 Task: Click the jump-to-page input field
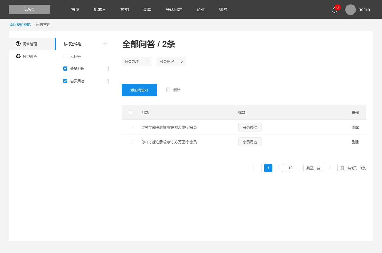point(331,168)
